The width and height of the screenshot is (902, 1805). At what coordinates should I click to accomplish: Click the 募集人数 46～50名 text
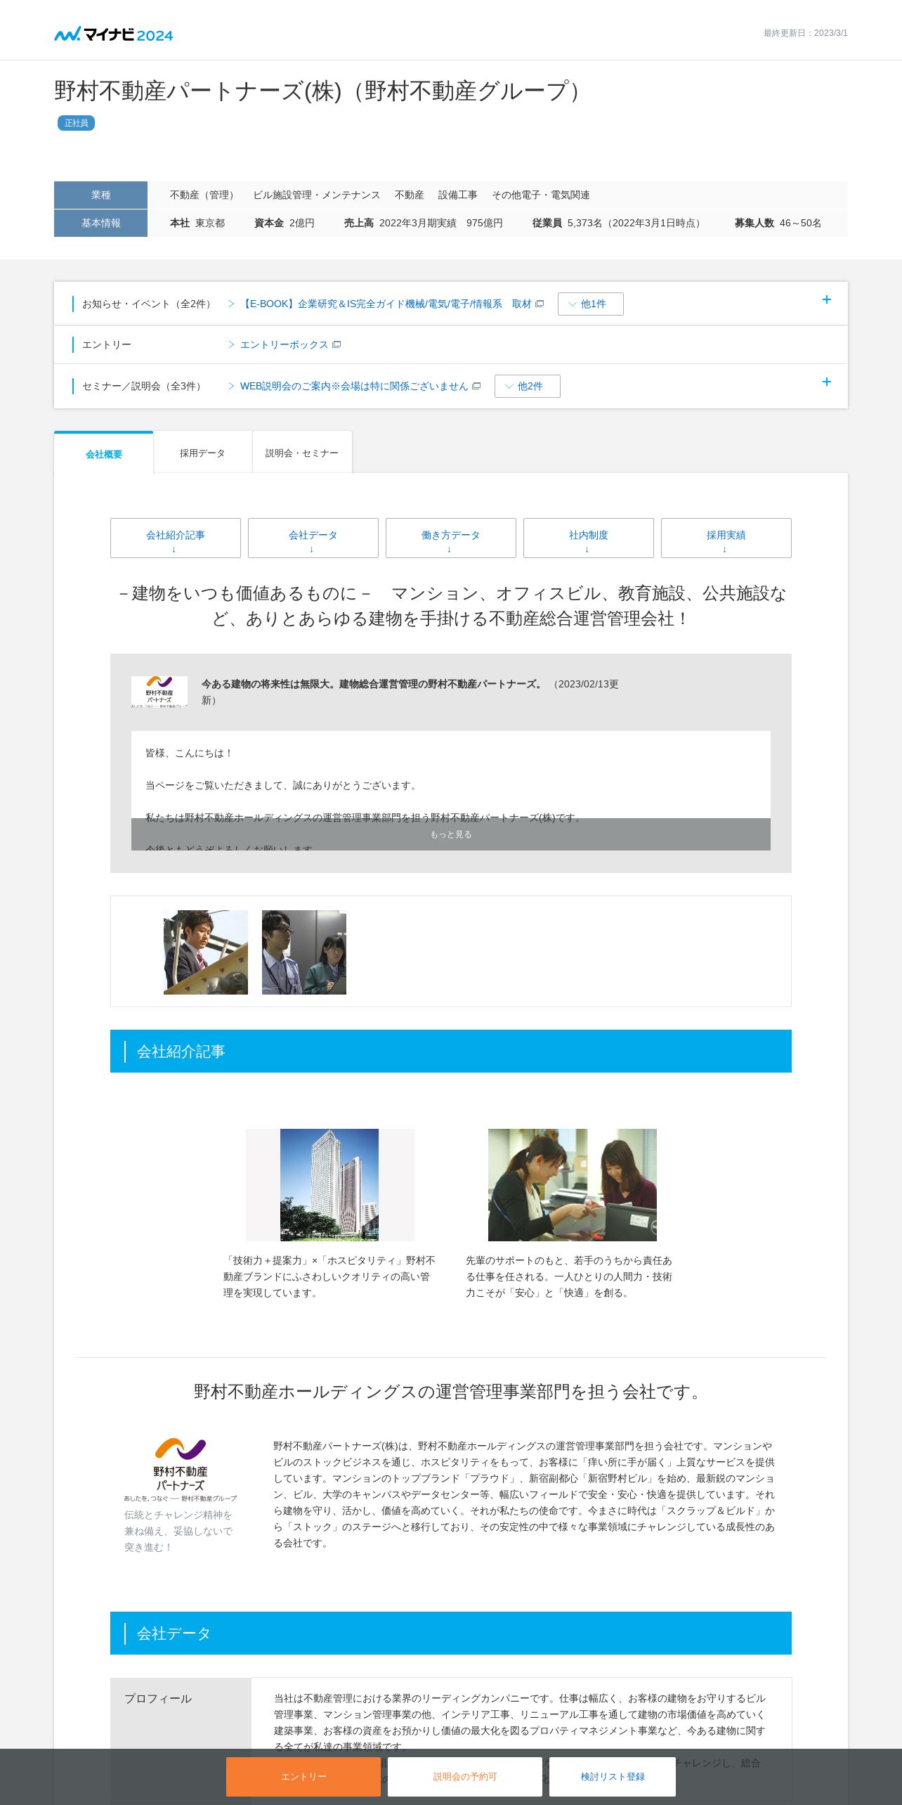(778, 223)
